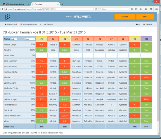Viewport: 161px width, 139px height.
Task: Open question #9 column header
Action: click(x=135, y=39)
